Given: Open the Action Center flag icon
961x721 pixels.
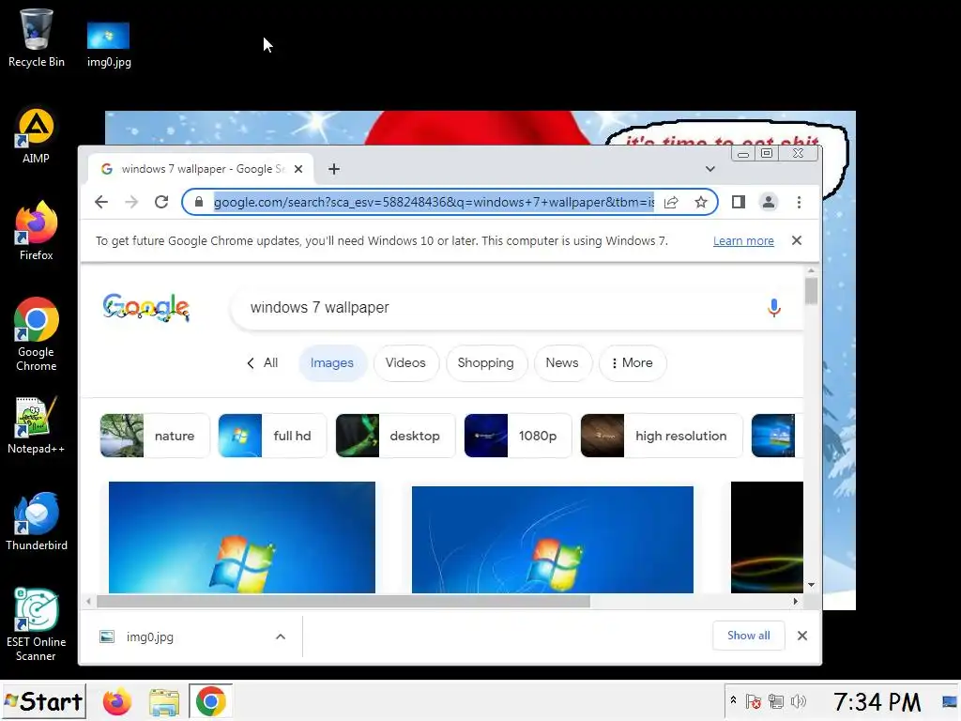Looking at the screenshot, I should (754, 701).
